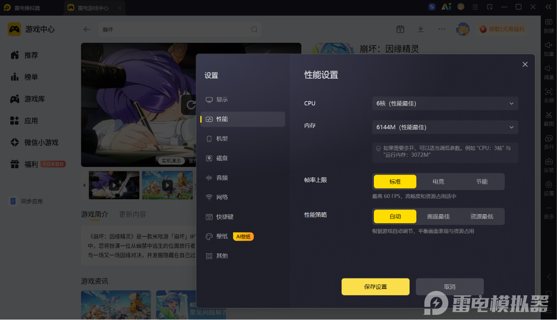Open the hamburger menu in title bar
Screen dimensions: 557x320
pyautogui.click(x=475, y=7)
